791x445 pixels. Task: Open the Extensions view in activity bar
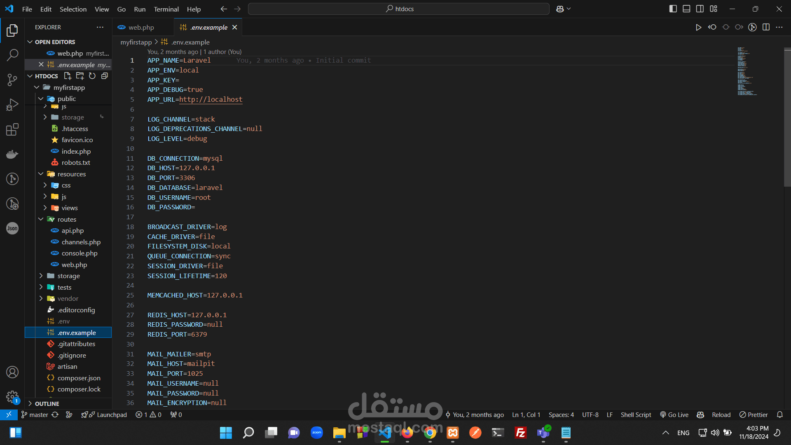pyautogui.click(x=12, y=130)
